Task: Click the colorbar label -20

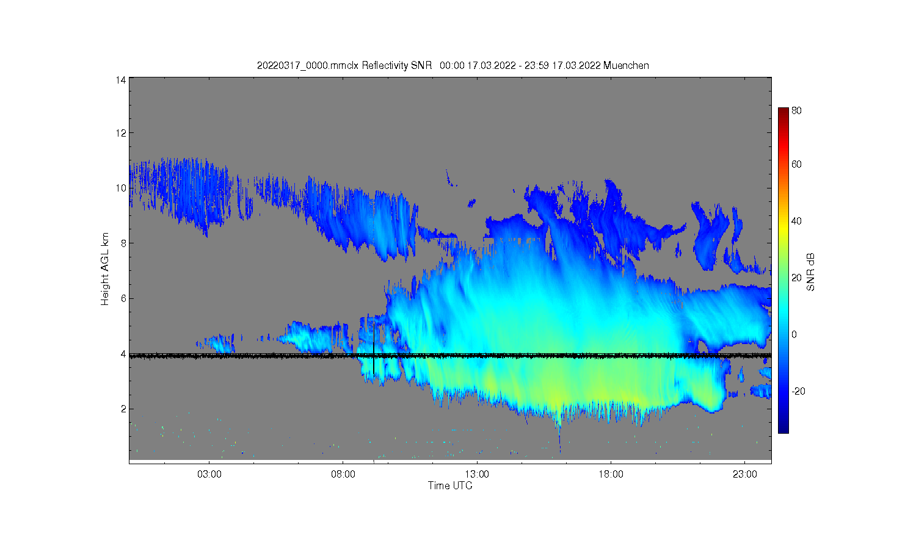Action: pos(798,391)
